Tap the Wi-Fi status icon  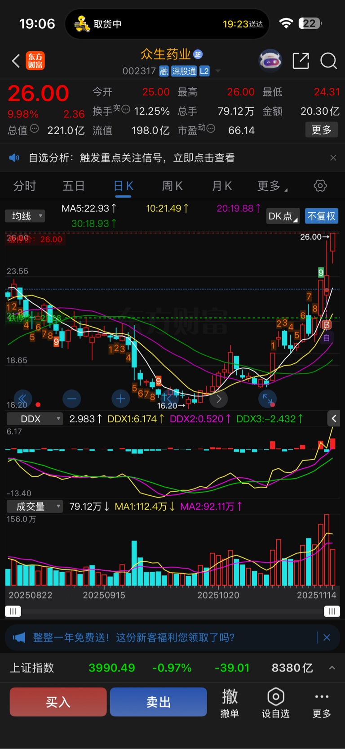pos(286,23)
